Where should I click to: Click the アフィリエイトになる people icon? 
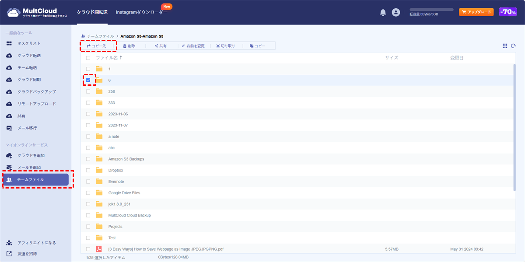point(9,243)
